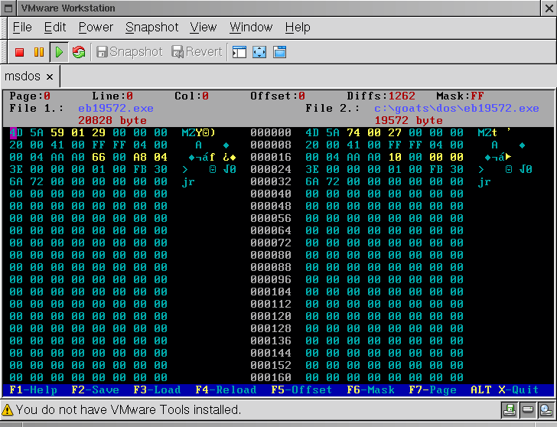Click the hard disk status icon
The image size is (557, 427).
(x=527, y=410)
